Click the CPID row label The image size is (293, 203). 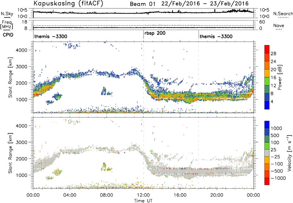click(8, 35)
